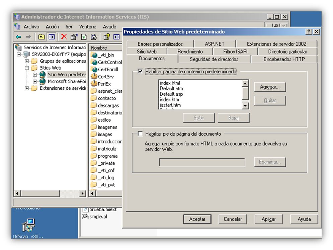Click the Cancelar button
This screenshot has height=250, width=333.
pos(233,219)
